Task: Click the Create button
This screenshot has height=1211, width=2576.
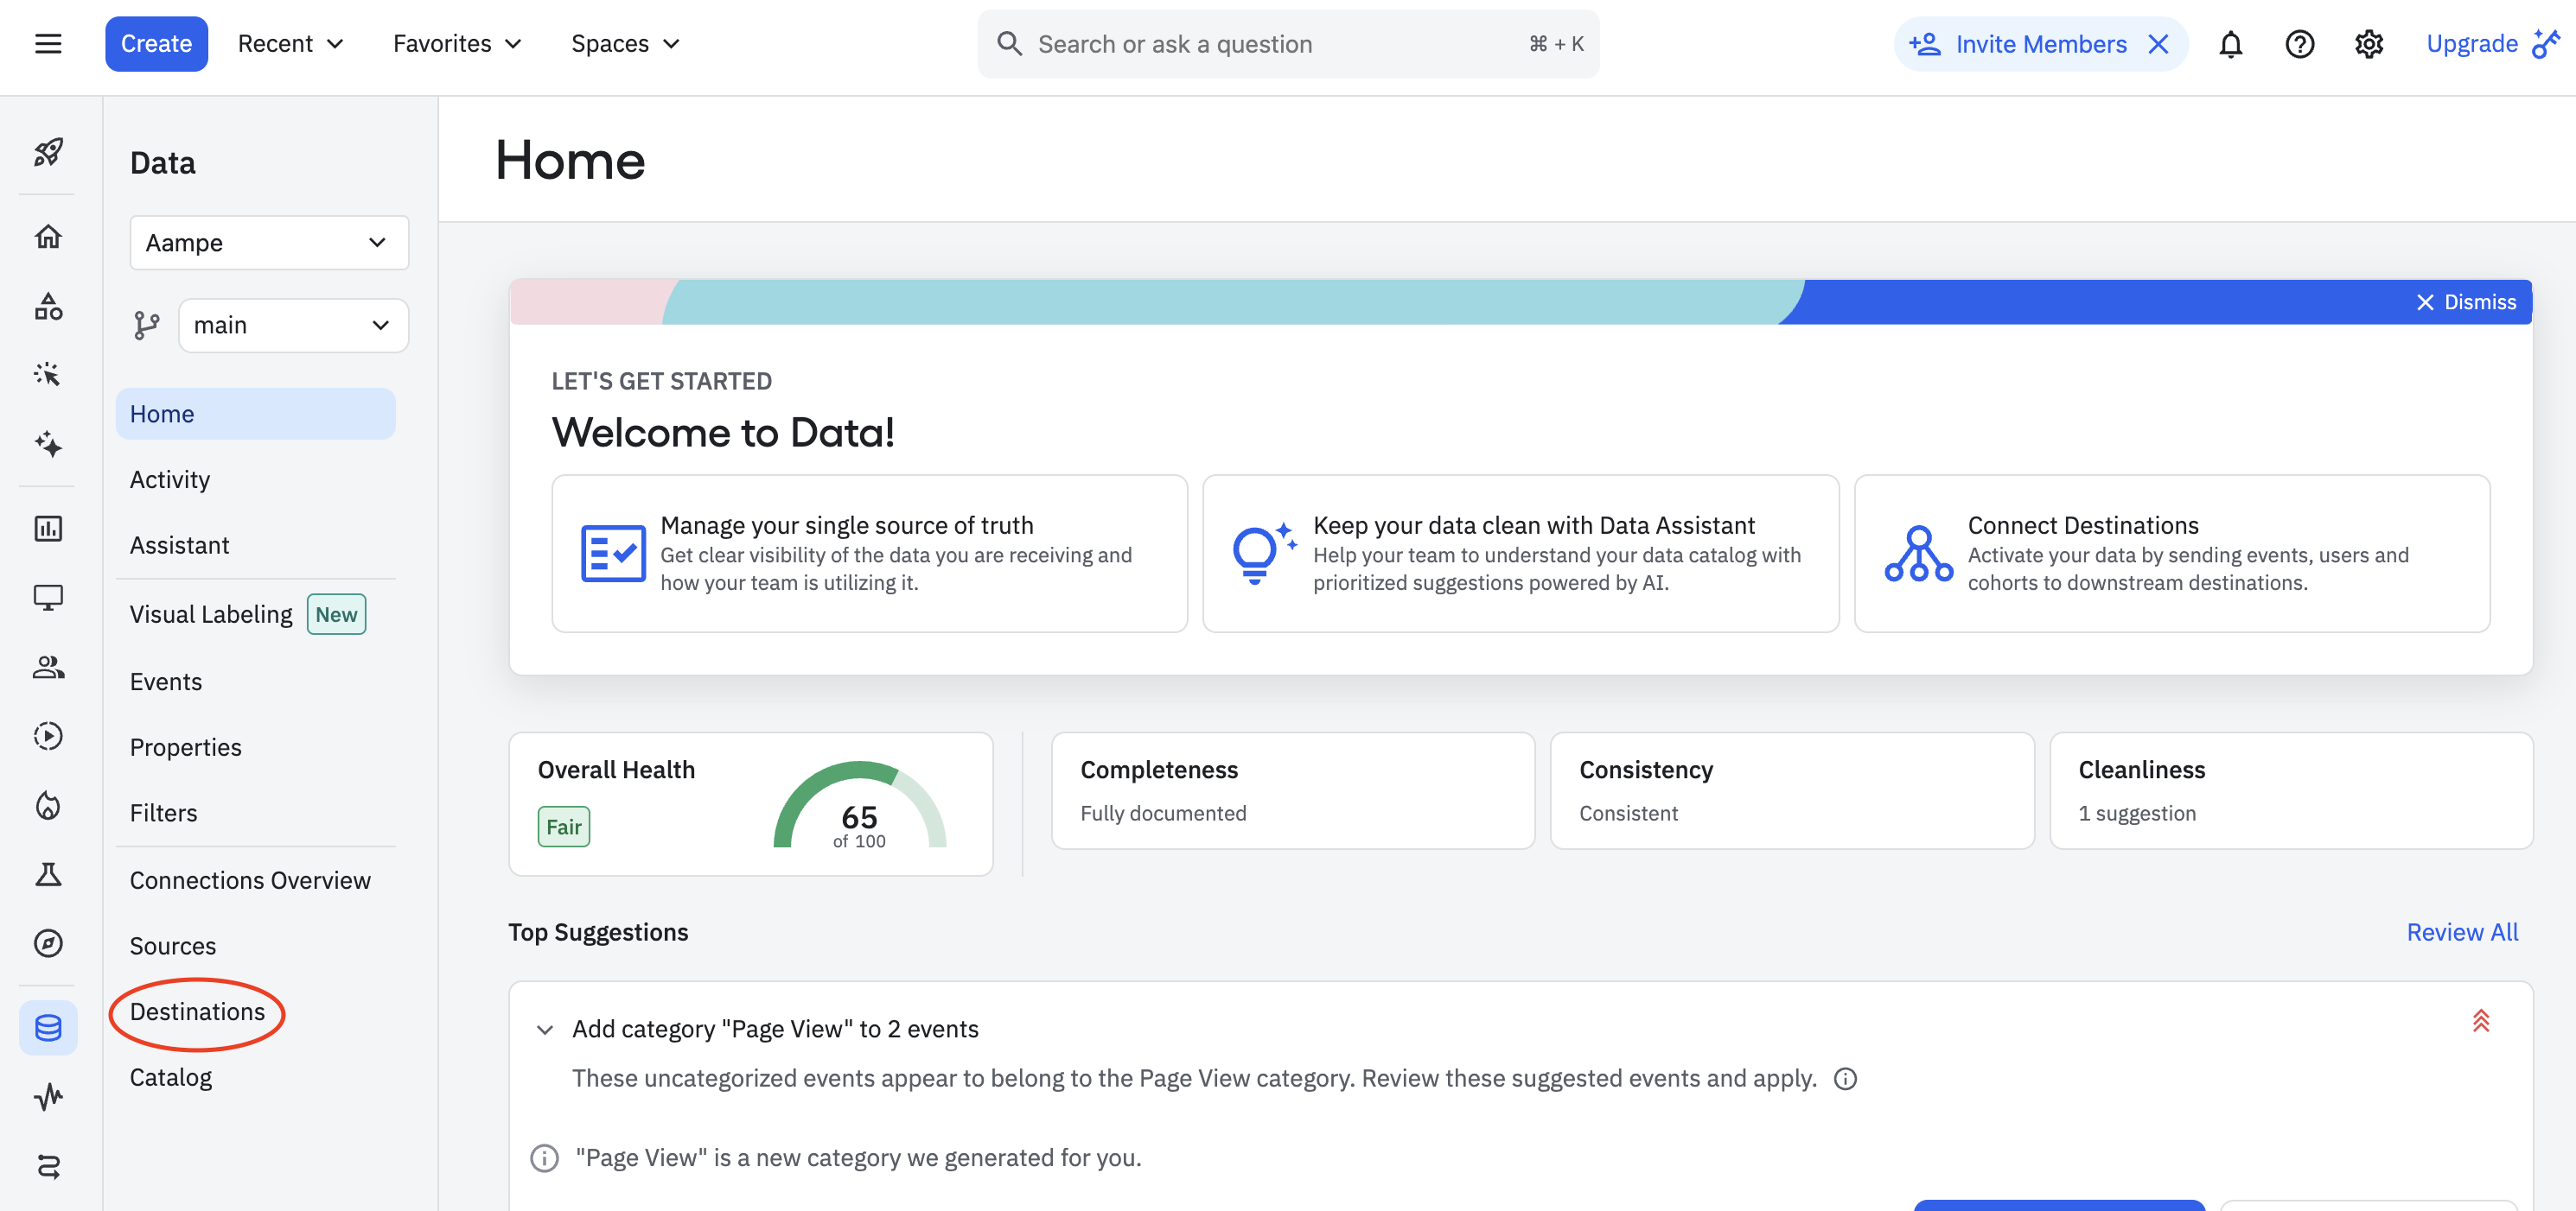Action: [x=156, y=44]
